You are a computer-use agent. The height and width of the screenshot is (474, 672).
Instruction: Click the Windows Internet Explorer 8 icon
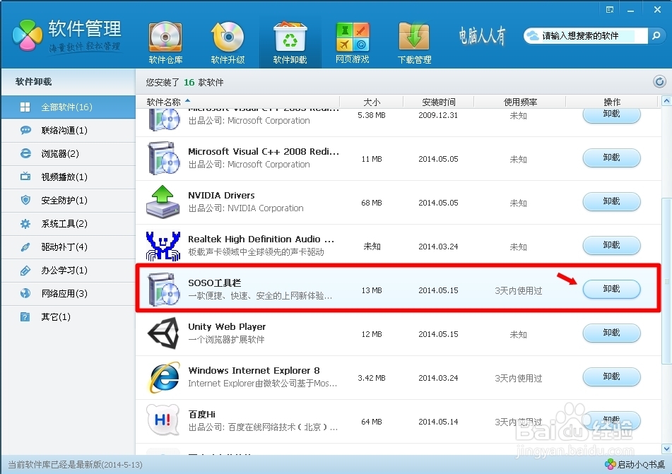click(x=163, y=377)
